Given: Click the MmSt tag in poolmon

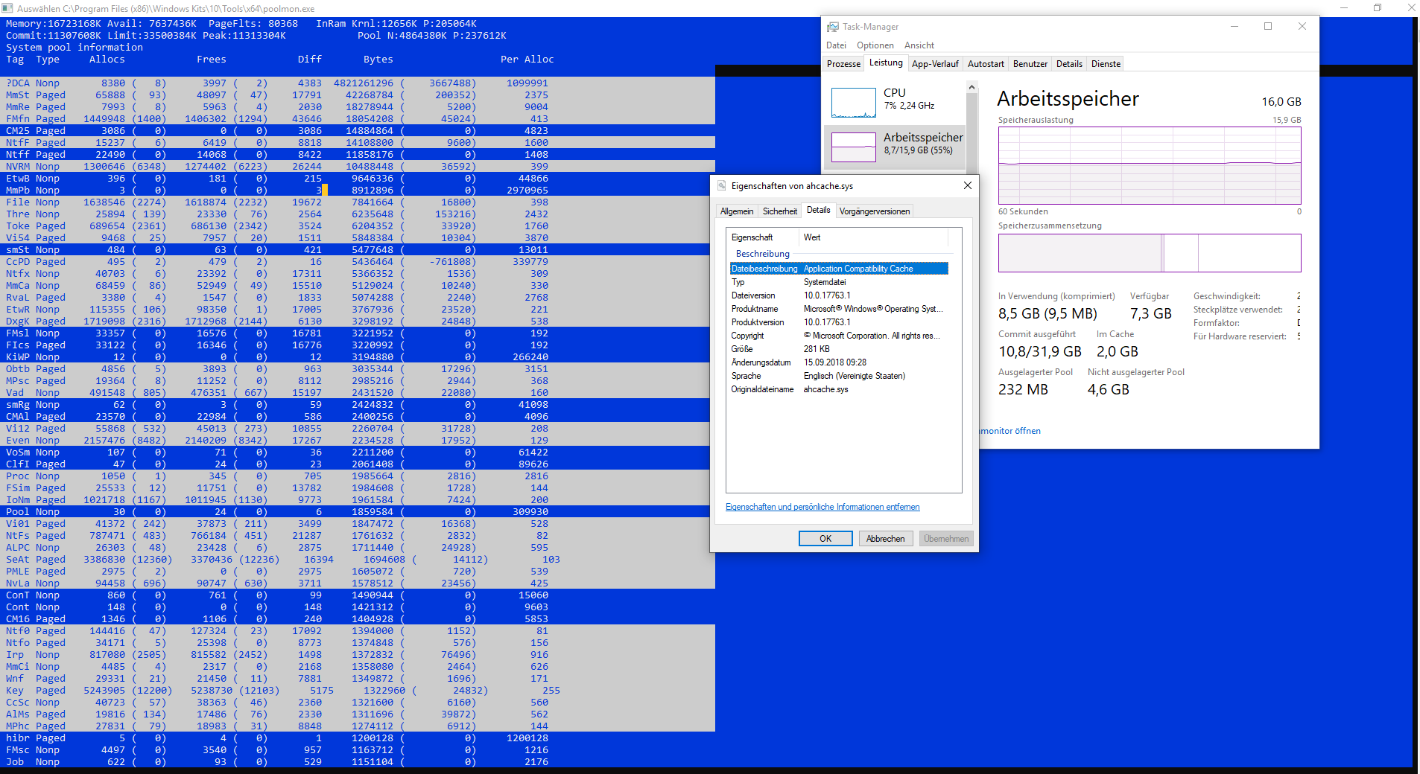Looking at the screenshot, I should 18,95.
